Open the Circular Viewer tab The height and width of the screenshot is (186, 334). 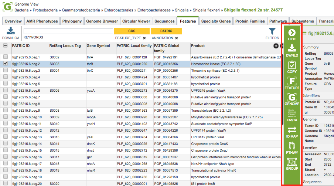point(136,21)
